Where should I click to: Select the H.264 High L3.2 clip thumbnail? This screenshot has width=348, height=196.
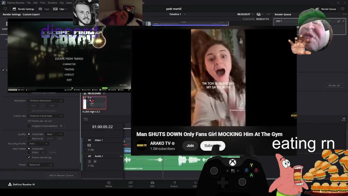[x=94, y=103]
